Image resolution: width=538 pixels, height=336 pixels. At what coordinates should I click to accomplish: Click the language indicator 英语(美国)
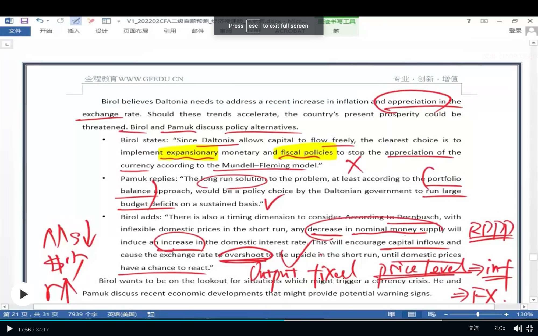coord(122,314)
